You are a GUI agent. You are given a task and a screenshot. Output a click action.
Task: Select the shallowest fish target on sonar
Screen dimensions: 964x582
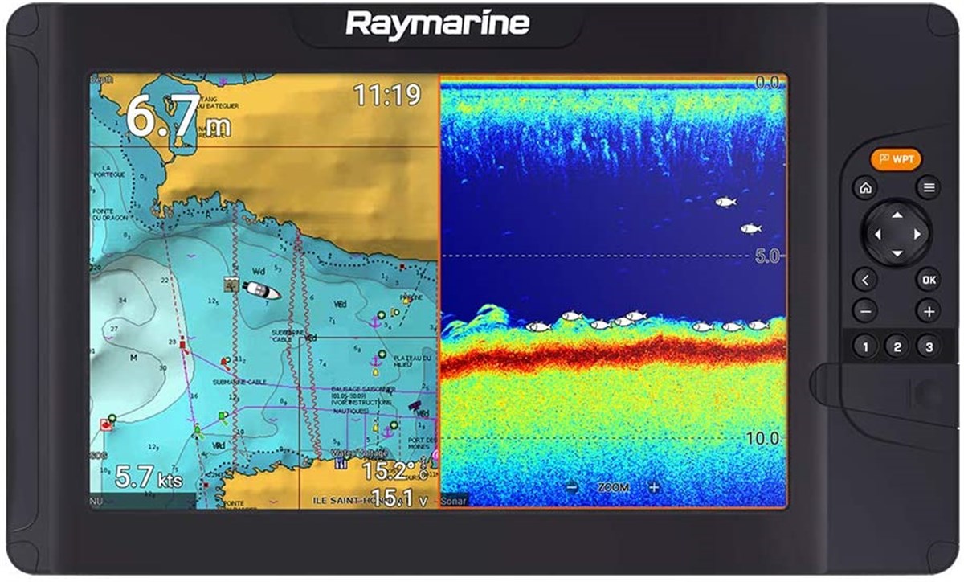point(725,202)
